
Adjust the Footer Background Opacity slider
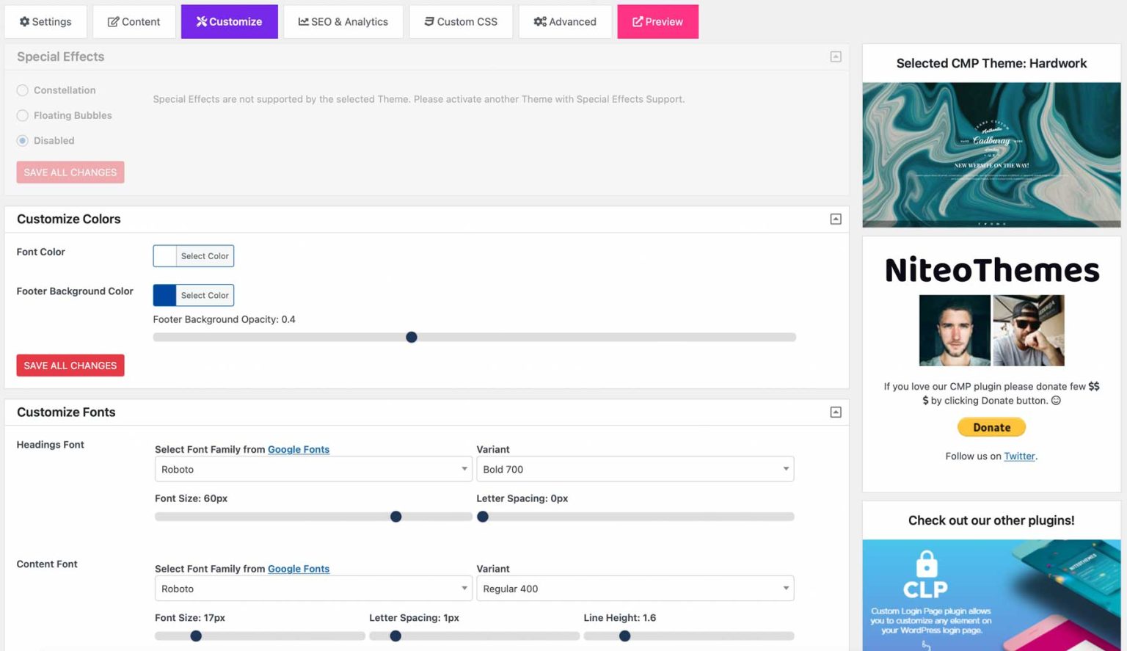coord(412,337)
